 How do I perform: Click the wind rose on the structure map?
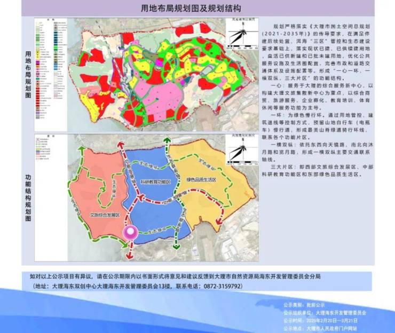point(242,150)
